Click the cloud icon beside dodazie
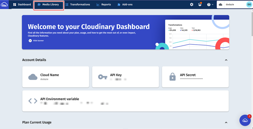This screenshot has height=129, width=253. 220,5
